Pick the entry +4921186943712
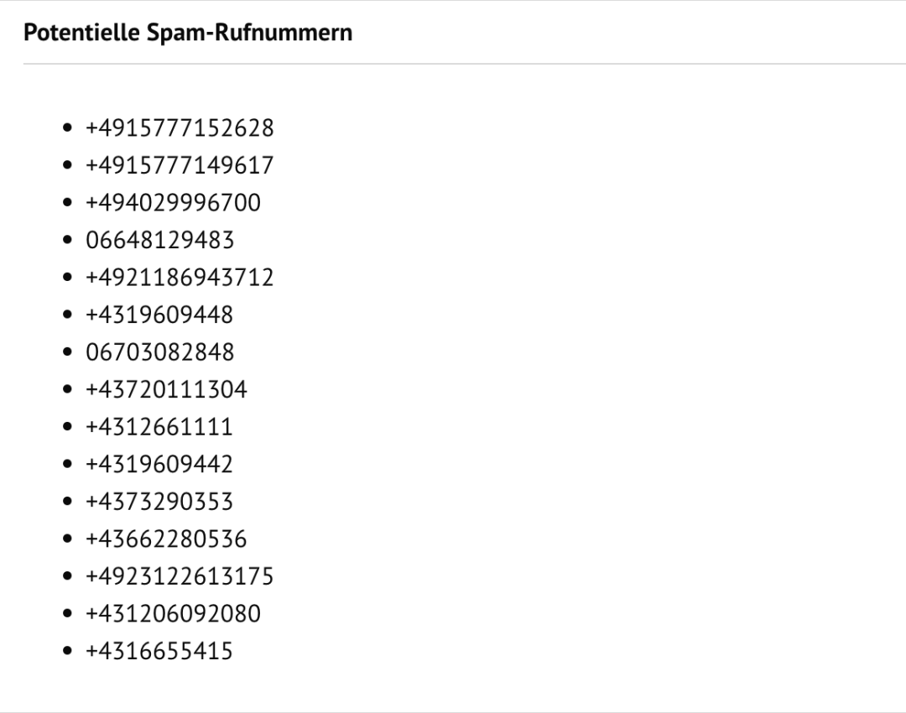This screenshot has height=713, width=906. (180, 278)
